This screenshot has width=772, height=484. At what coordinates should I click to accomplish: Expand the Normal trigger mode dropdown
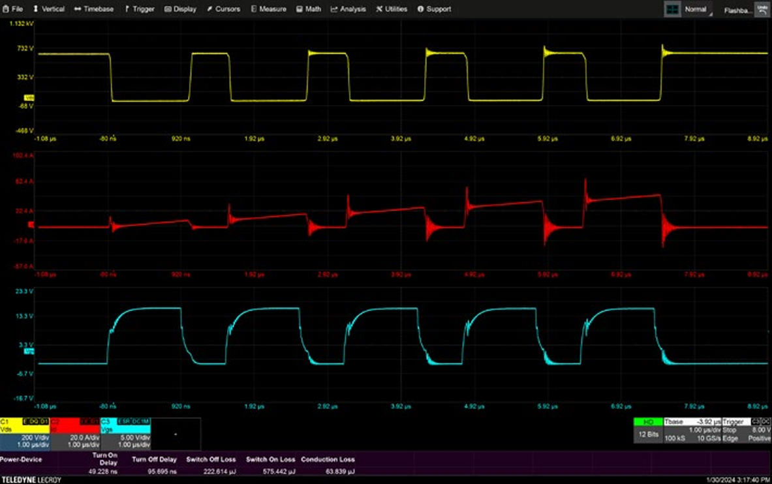(697, 9)
